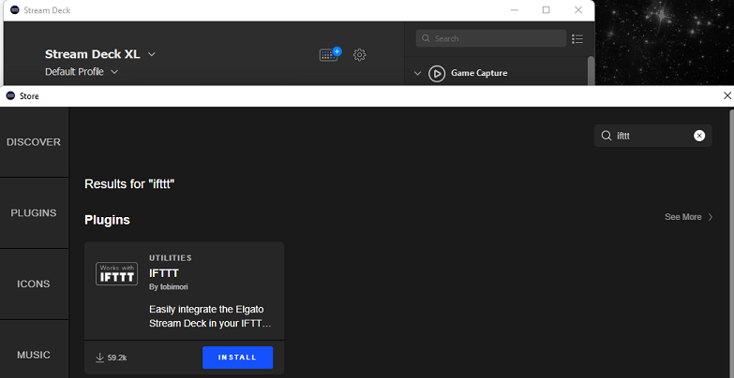Click the Stream Deck actions search field
The width and height of the screenshot is (734, 378).
pos(491,38)
